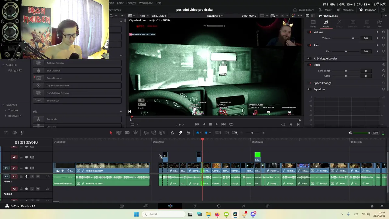Open the Help menu

pyautogui.click(x=158, y=3)
